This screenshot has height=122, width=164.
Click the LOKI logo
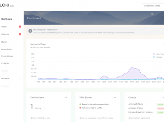tap(4, 5)
